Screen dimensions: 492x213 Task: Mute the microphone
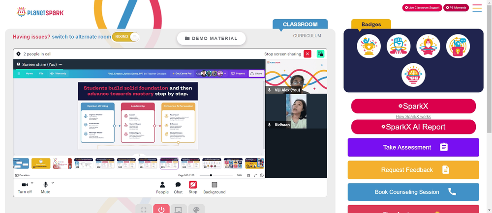click(x=45, y=187)
